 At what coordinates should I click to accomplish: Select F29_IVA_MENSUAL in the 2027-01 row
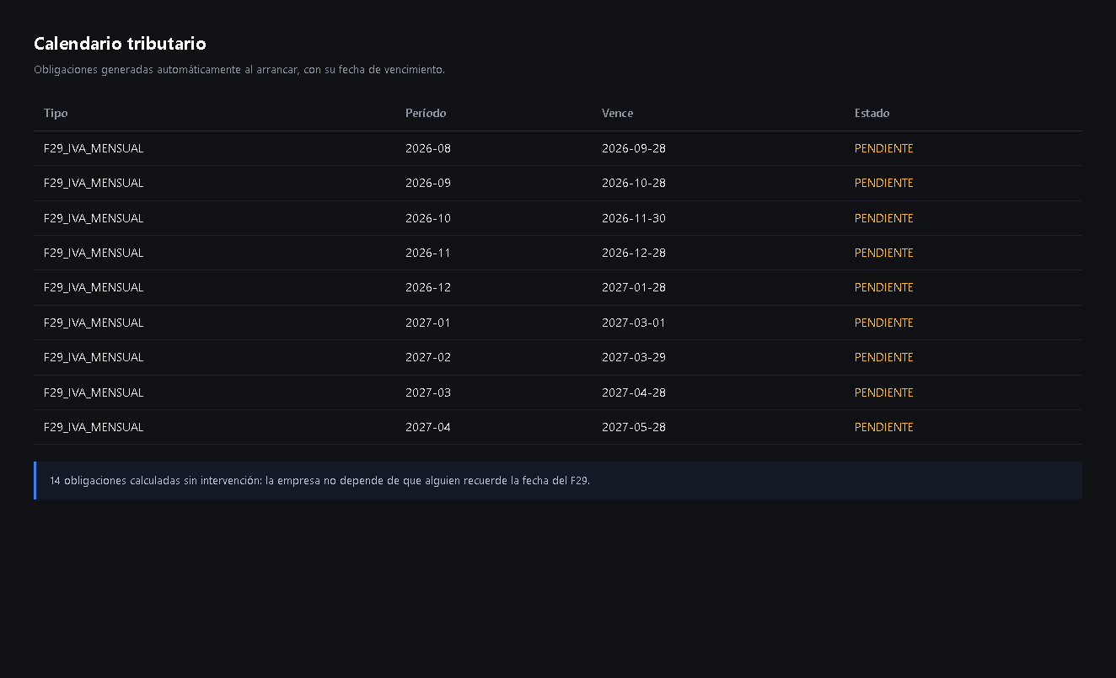pyautogui.click(x=94, y=323)
